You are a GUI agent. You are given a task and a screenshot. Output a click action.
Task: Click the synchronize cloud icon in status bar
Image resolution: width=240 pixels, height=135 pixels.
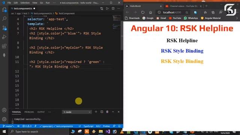[x=18, y=126]
